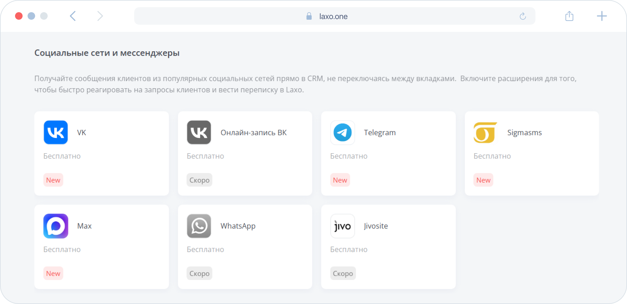Click the Скоро badge on Jivosite card

click(343, 273)
